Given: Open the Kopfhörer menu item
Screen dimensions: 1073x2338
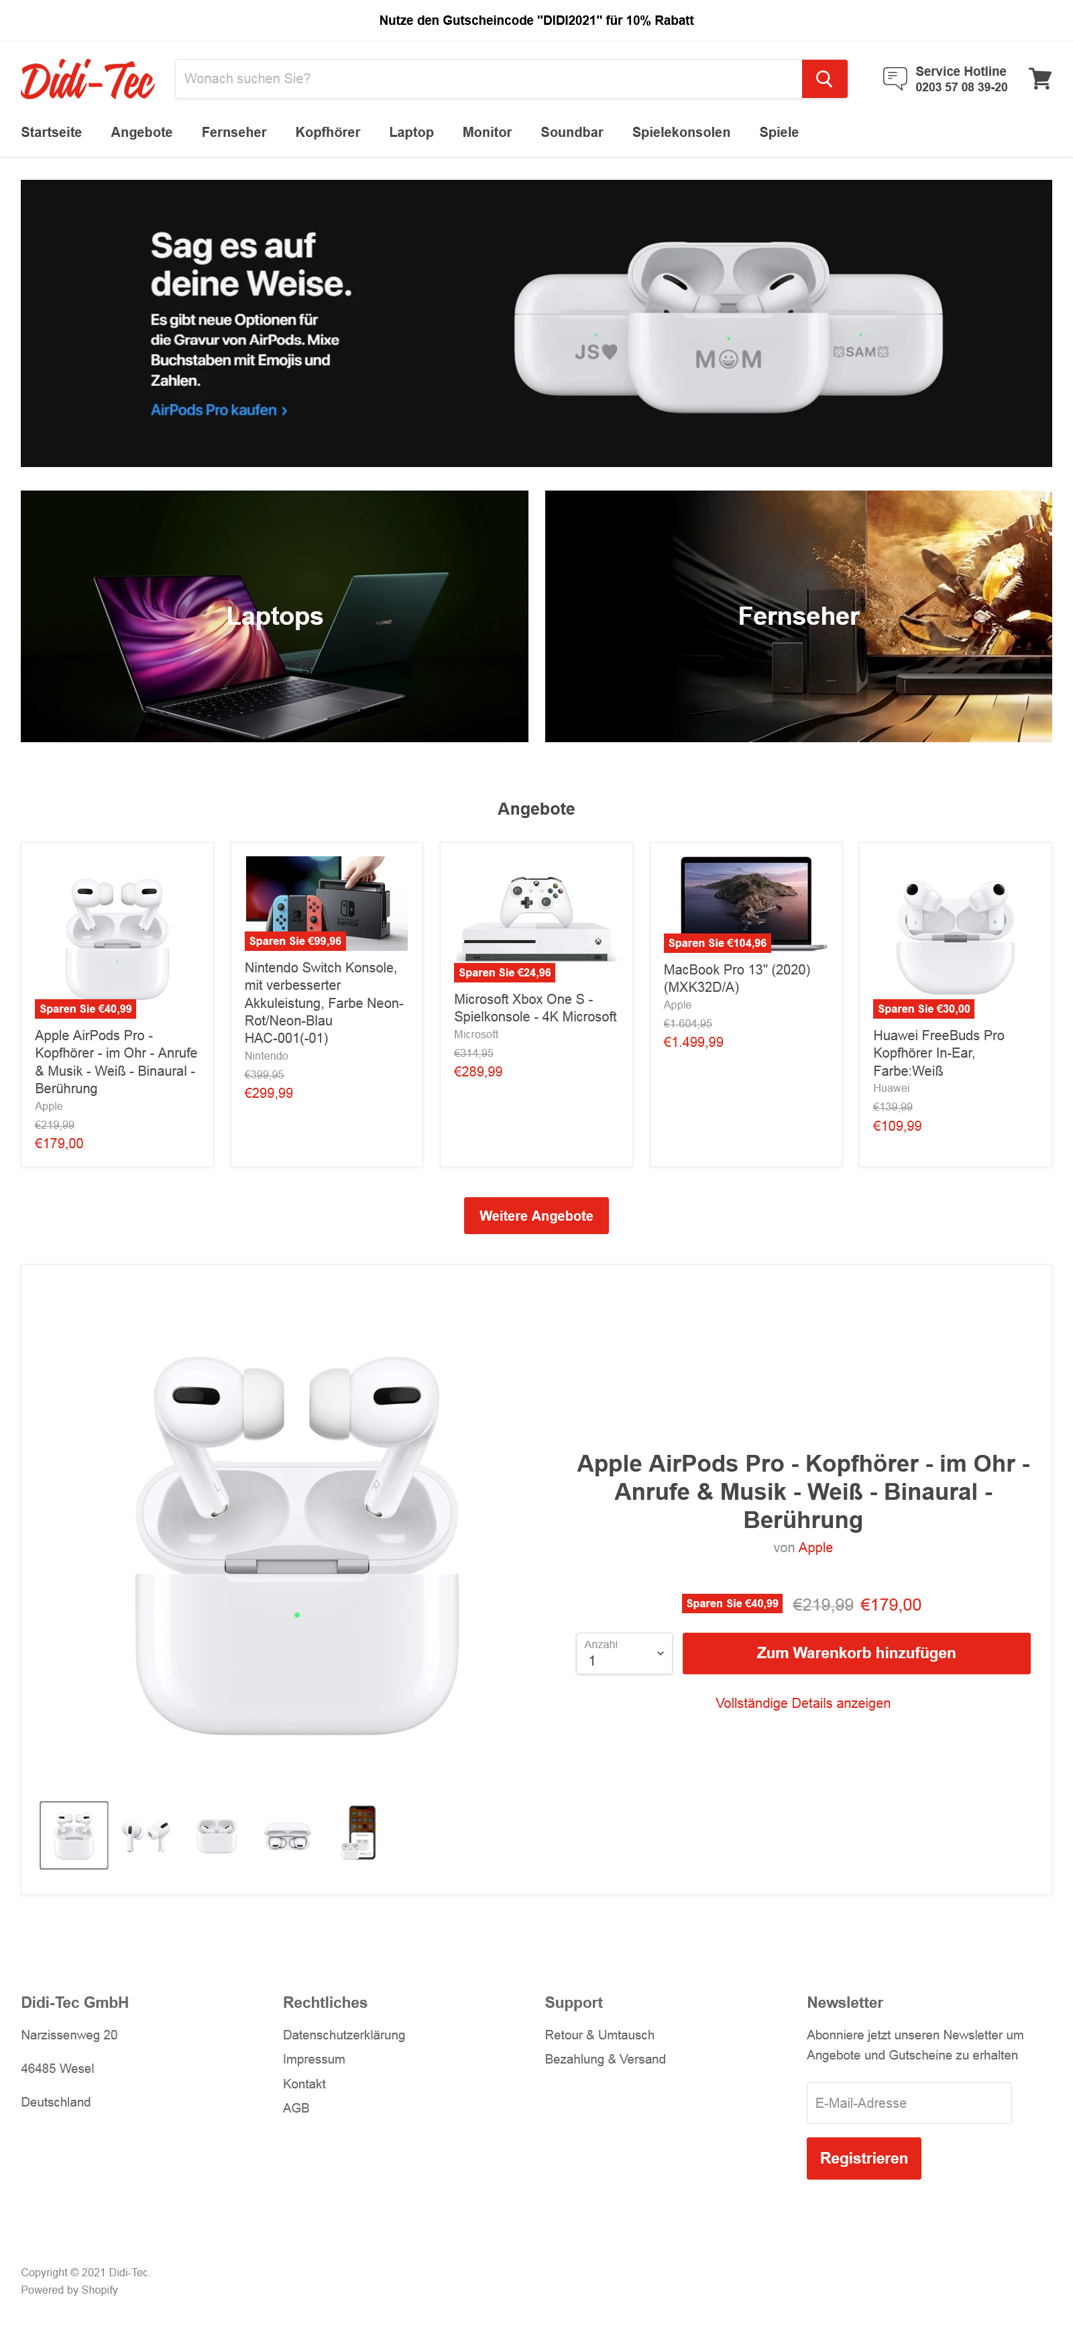Looking at the screenshot, I should click(327, 132).
